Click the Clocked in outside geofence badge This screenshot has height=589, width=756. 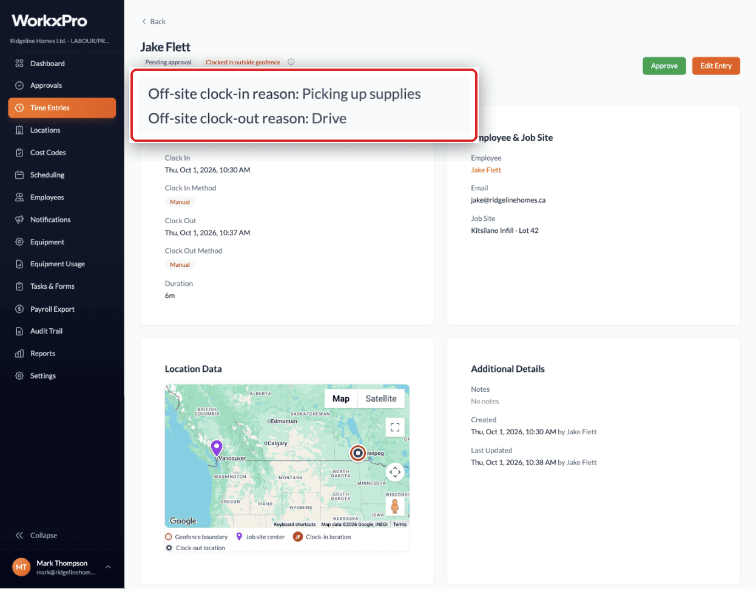click(243, 62)
